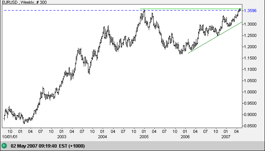Click the blue 1.3596 current price label
Viewport: 265px width, 151px height.
click(250, 11)
